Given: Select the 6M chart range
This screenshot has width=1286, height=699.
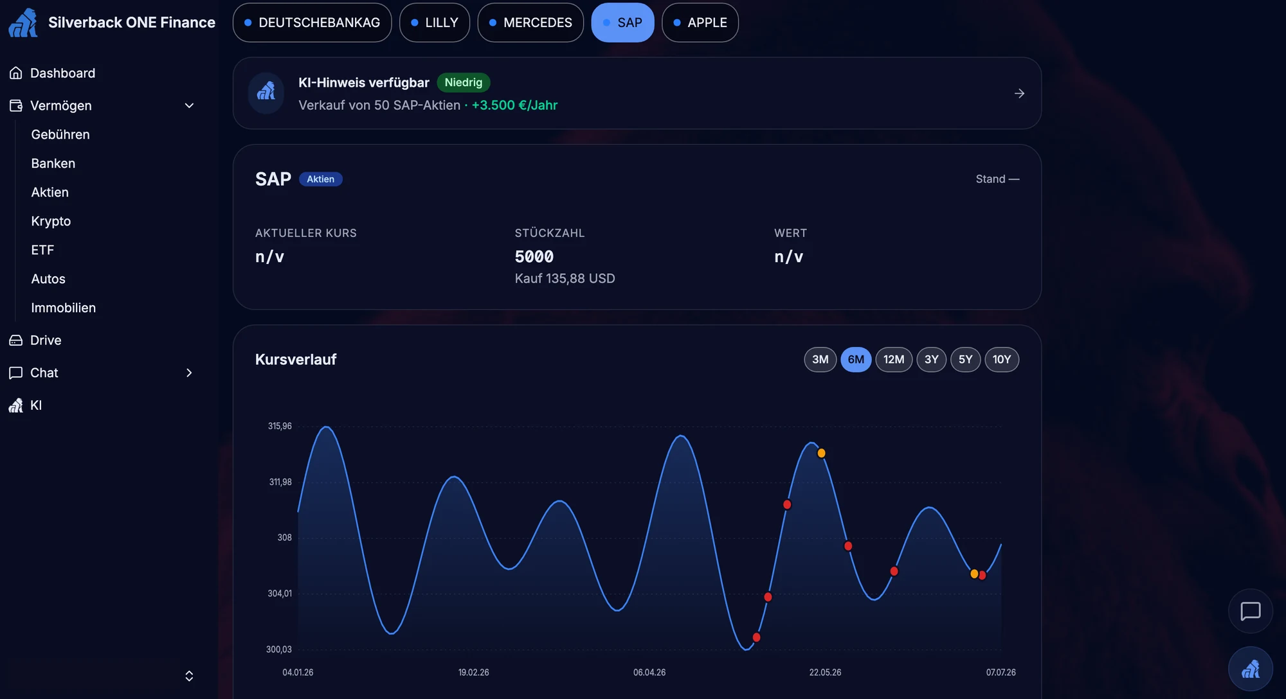Looking at the screenshot, I should (856, 360).
